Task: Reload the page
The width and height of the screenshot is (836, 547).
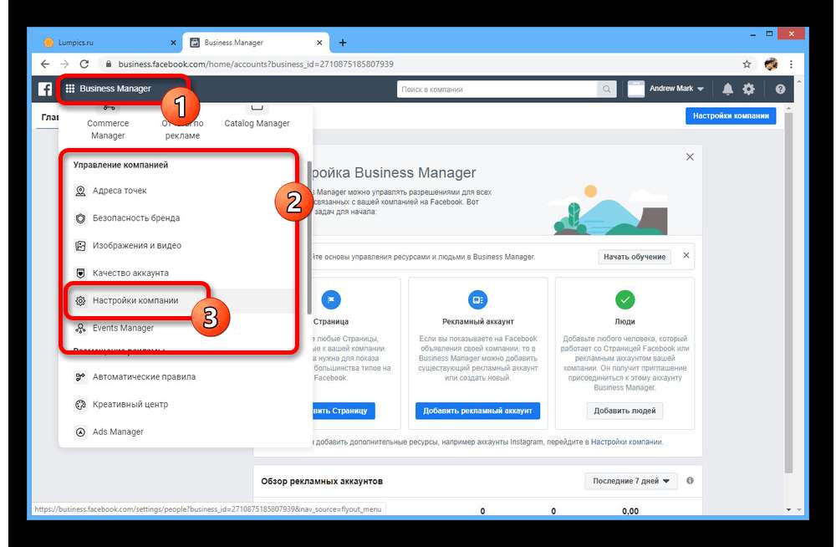Action: point(84,64)
